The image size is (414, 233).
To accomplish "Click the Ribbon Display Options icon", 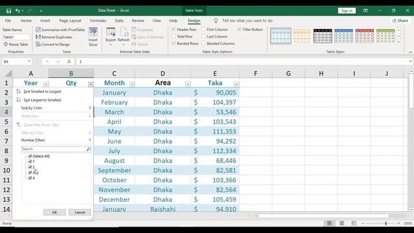I will point(365,10).
